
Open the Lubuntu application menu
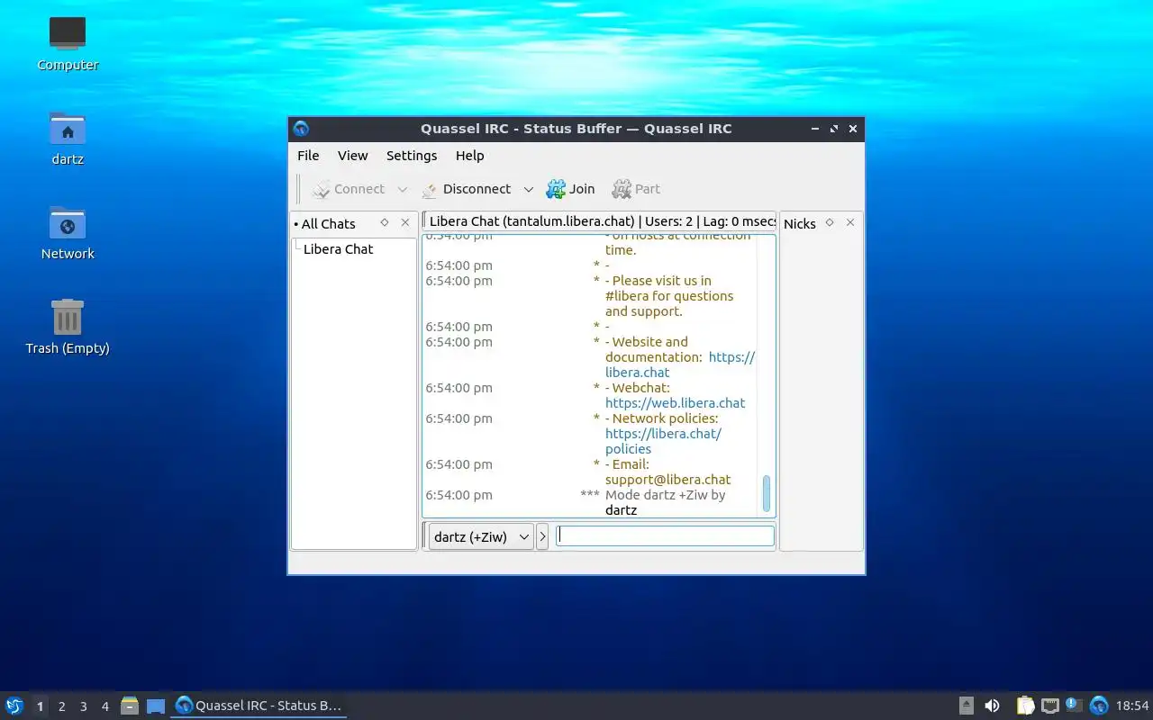[x=14, y=706]
